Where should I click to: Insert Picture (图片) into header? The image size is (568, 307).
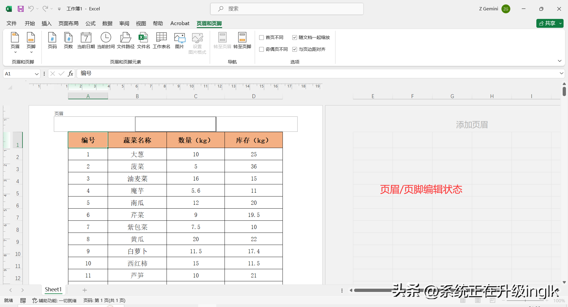pos(180,40)
